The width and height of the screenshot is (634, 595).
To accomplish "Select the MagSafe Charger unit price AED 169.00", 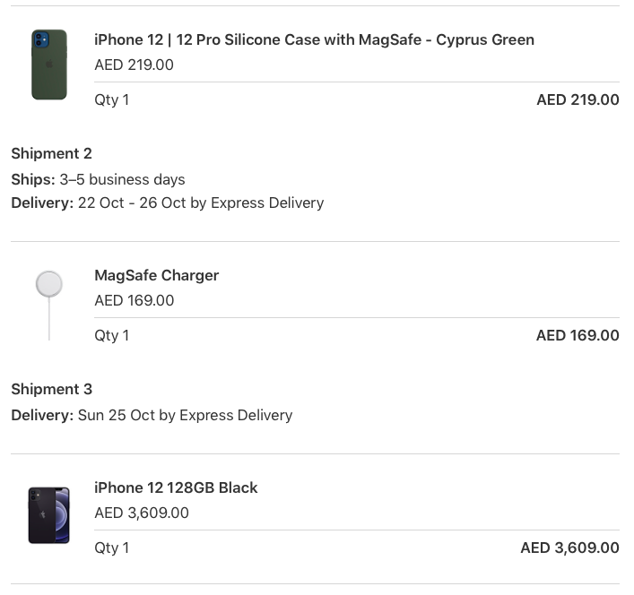I will pyautogui.click(x=135, y=300).
